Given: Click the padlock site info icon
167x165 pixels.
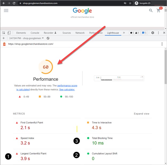Looking at the screenshot, I should pyautogui.click(x=20, y=3).
